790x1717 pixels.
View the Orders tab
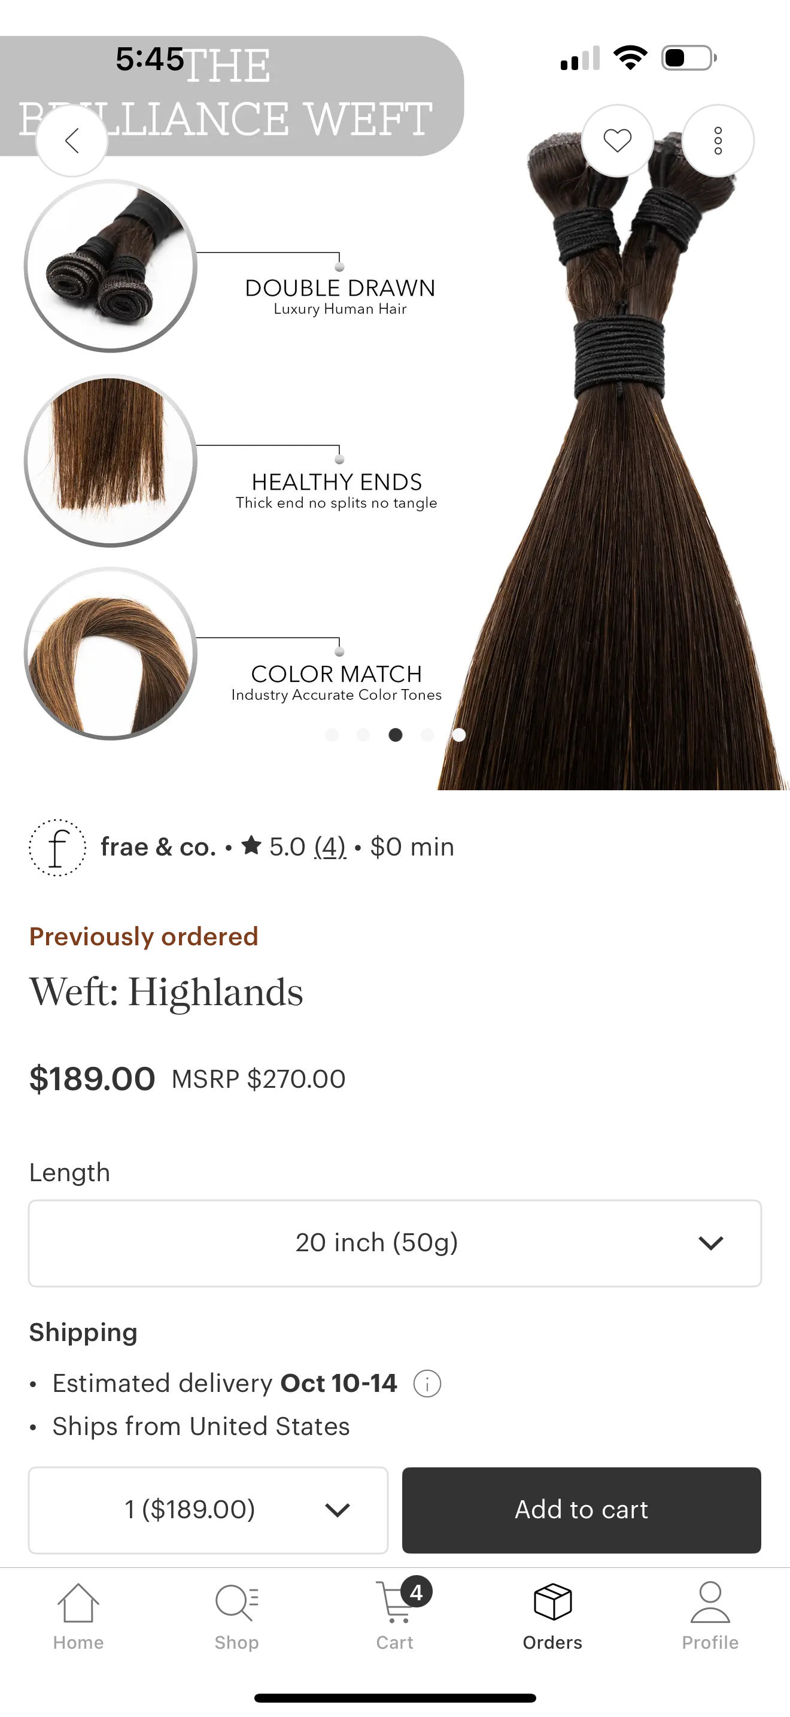(553, 1616)
